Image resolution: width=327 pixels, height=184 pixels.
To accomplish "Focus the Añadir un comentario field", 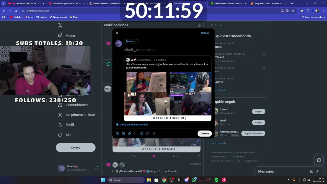I will tap(167, 50).
